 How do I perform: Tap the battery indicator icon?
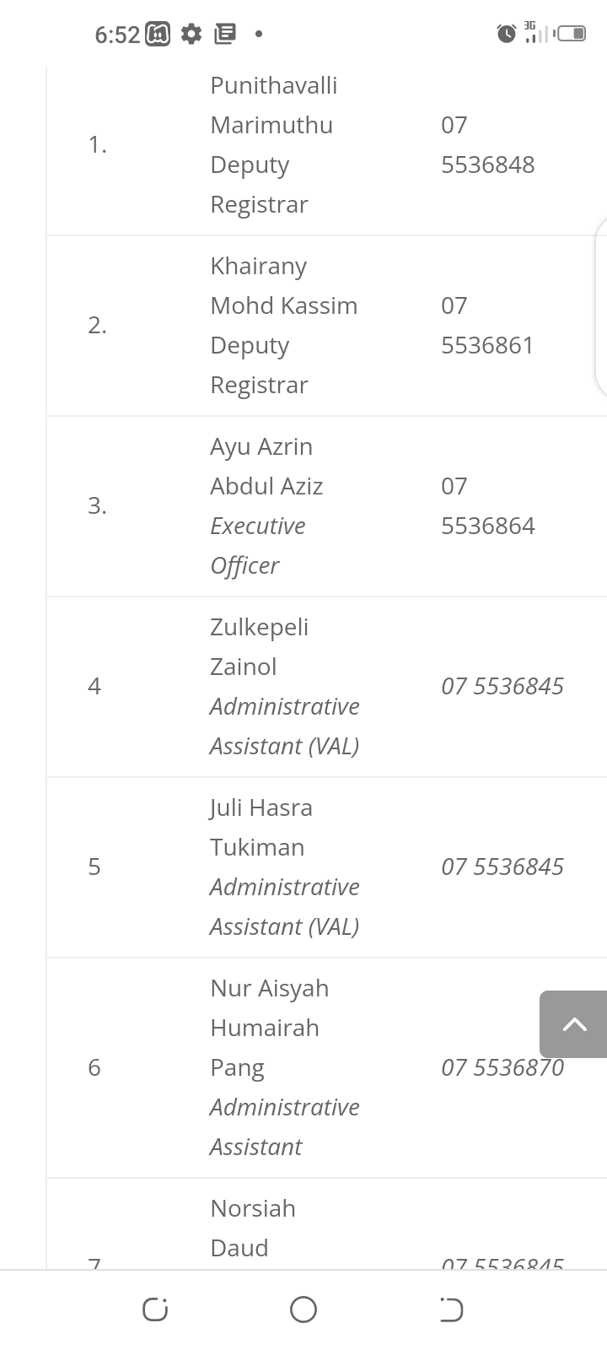(x=570, y=34)
